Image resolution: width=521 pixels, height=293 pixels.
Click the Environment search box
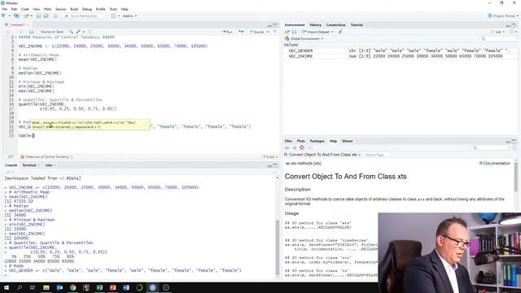click(x=498, y=38)
